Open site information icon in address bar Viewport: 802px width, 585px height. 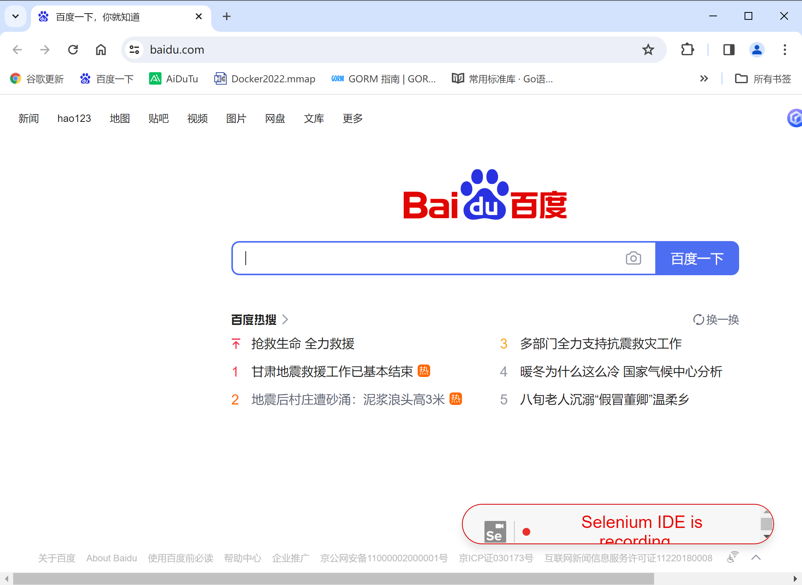tap(134, 50)
